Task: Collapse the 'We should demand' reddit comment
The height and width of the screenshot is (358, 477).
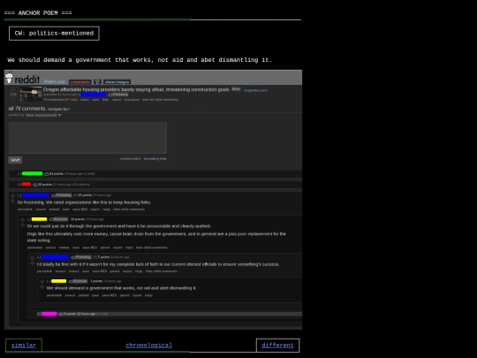Action: click(x=49, y=281)
